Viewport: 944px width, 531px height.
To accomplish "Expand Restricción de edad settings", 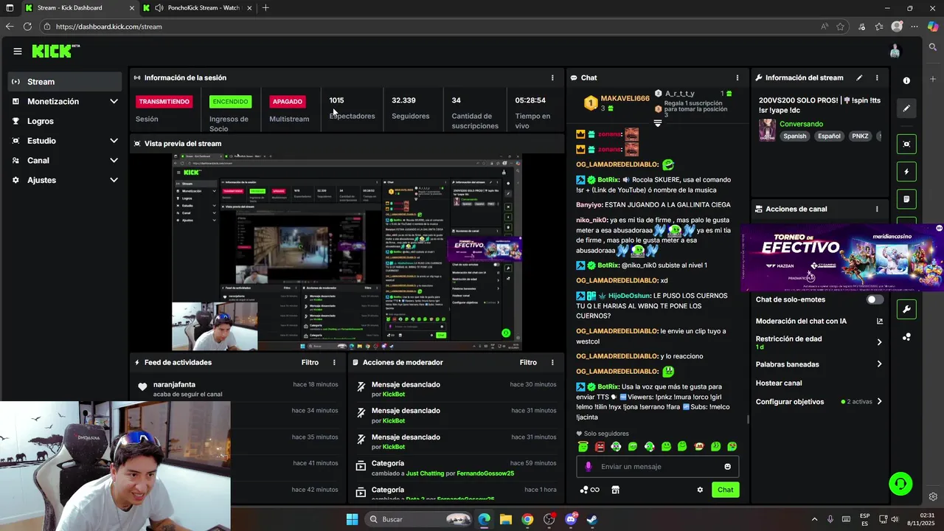I will coord(819,342).
